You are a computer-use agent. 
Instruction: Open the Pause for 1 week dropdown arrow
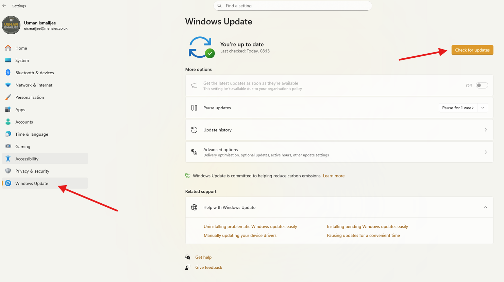[x=483, y=108]
